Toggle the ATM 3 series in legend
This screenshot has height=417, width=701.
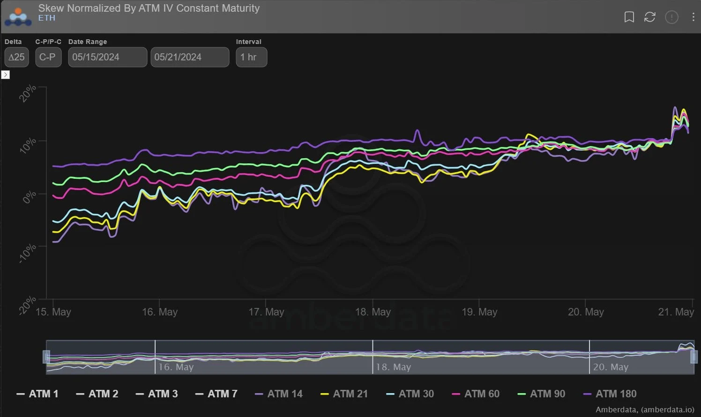[157, 394]
